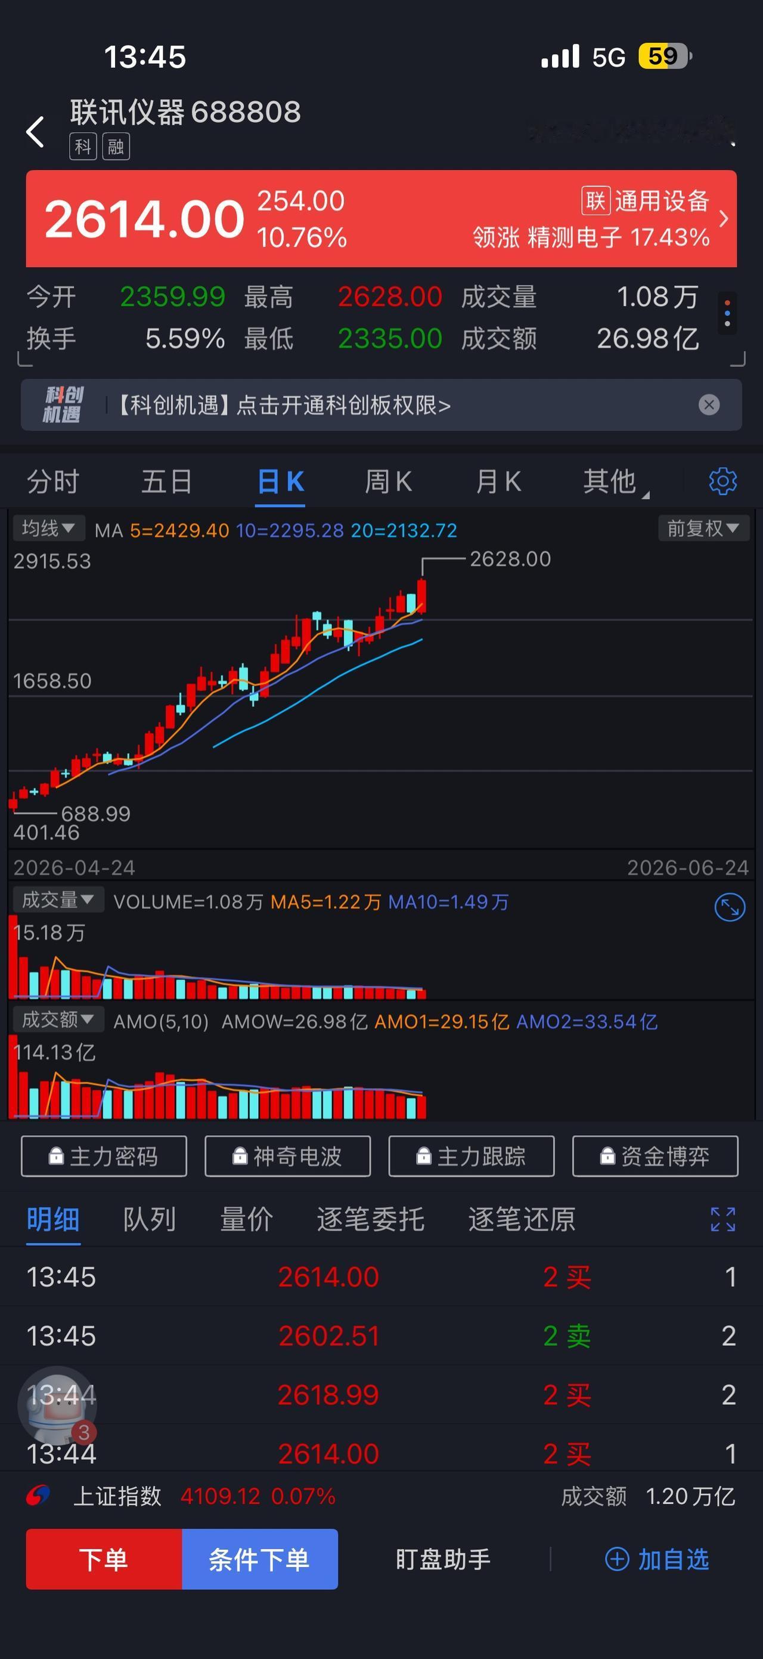Tap the 科 badge under stock name
This screenshot has width=763, height=1659.
83,146
